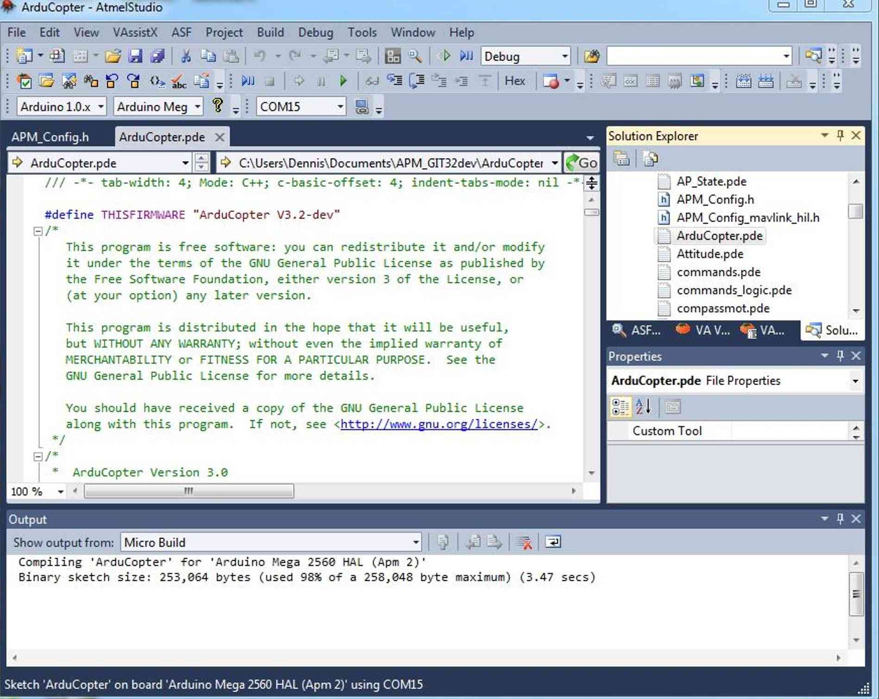Click the Go button beside the file path

(582, 163)
